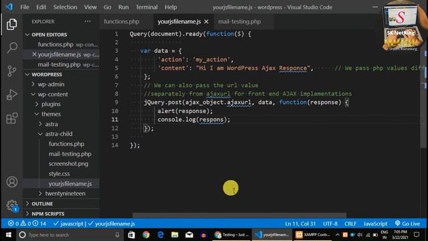Viewport: 428px width, 241px height.
Task: Open the Source Control view icon
Action: (x=12, y=71)
